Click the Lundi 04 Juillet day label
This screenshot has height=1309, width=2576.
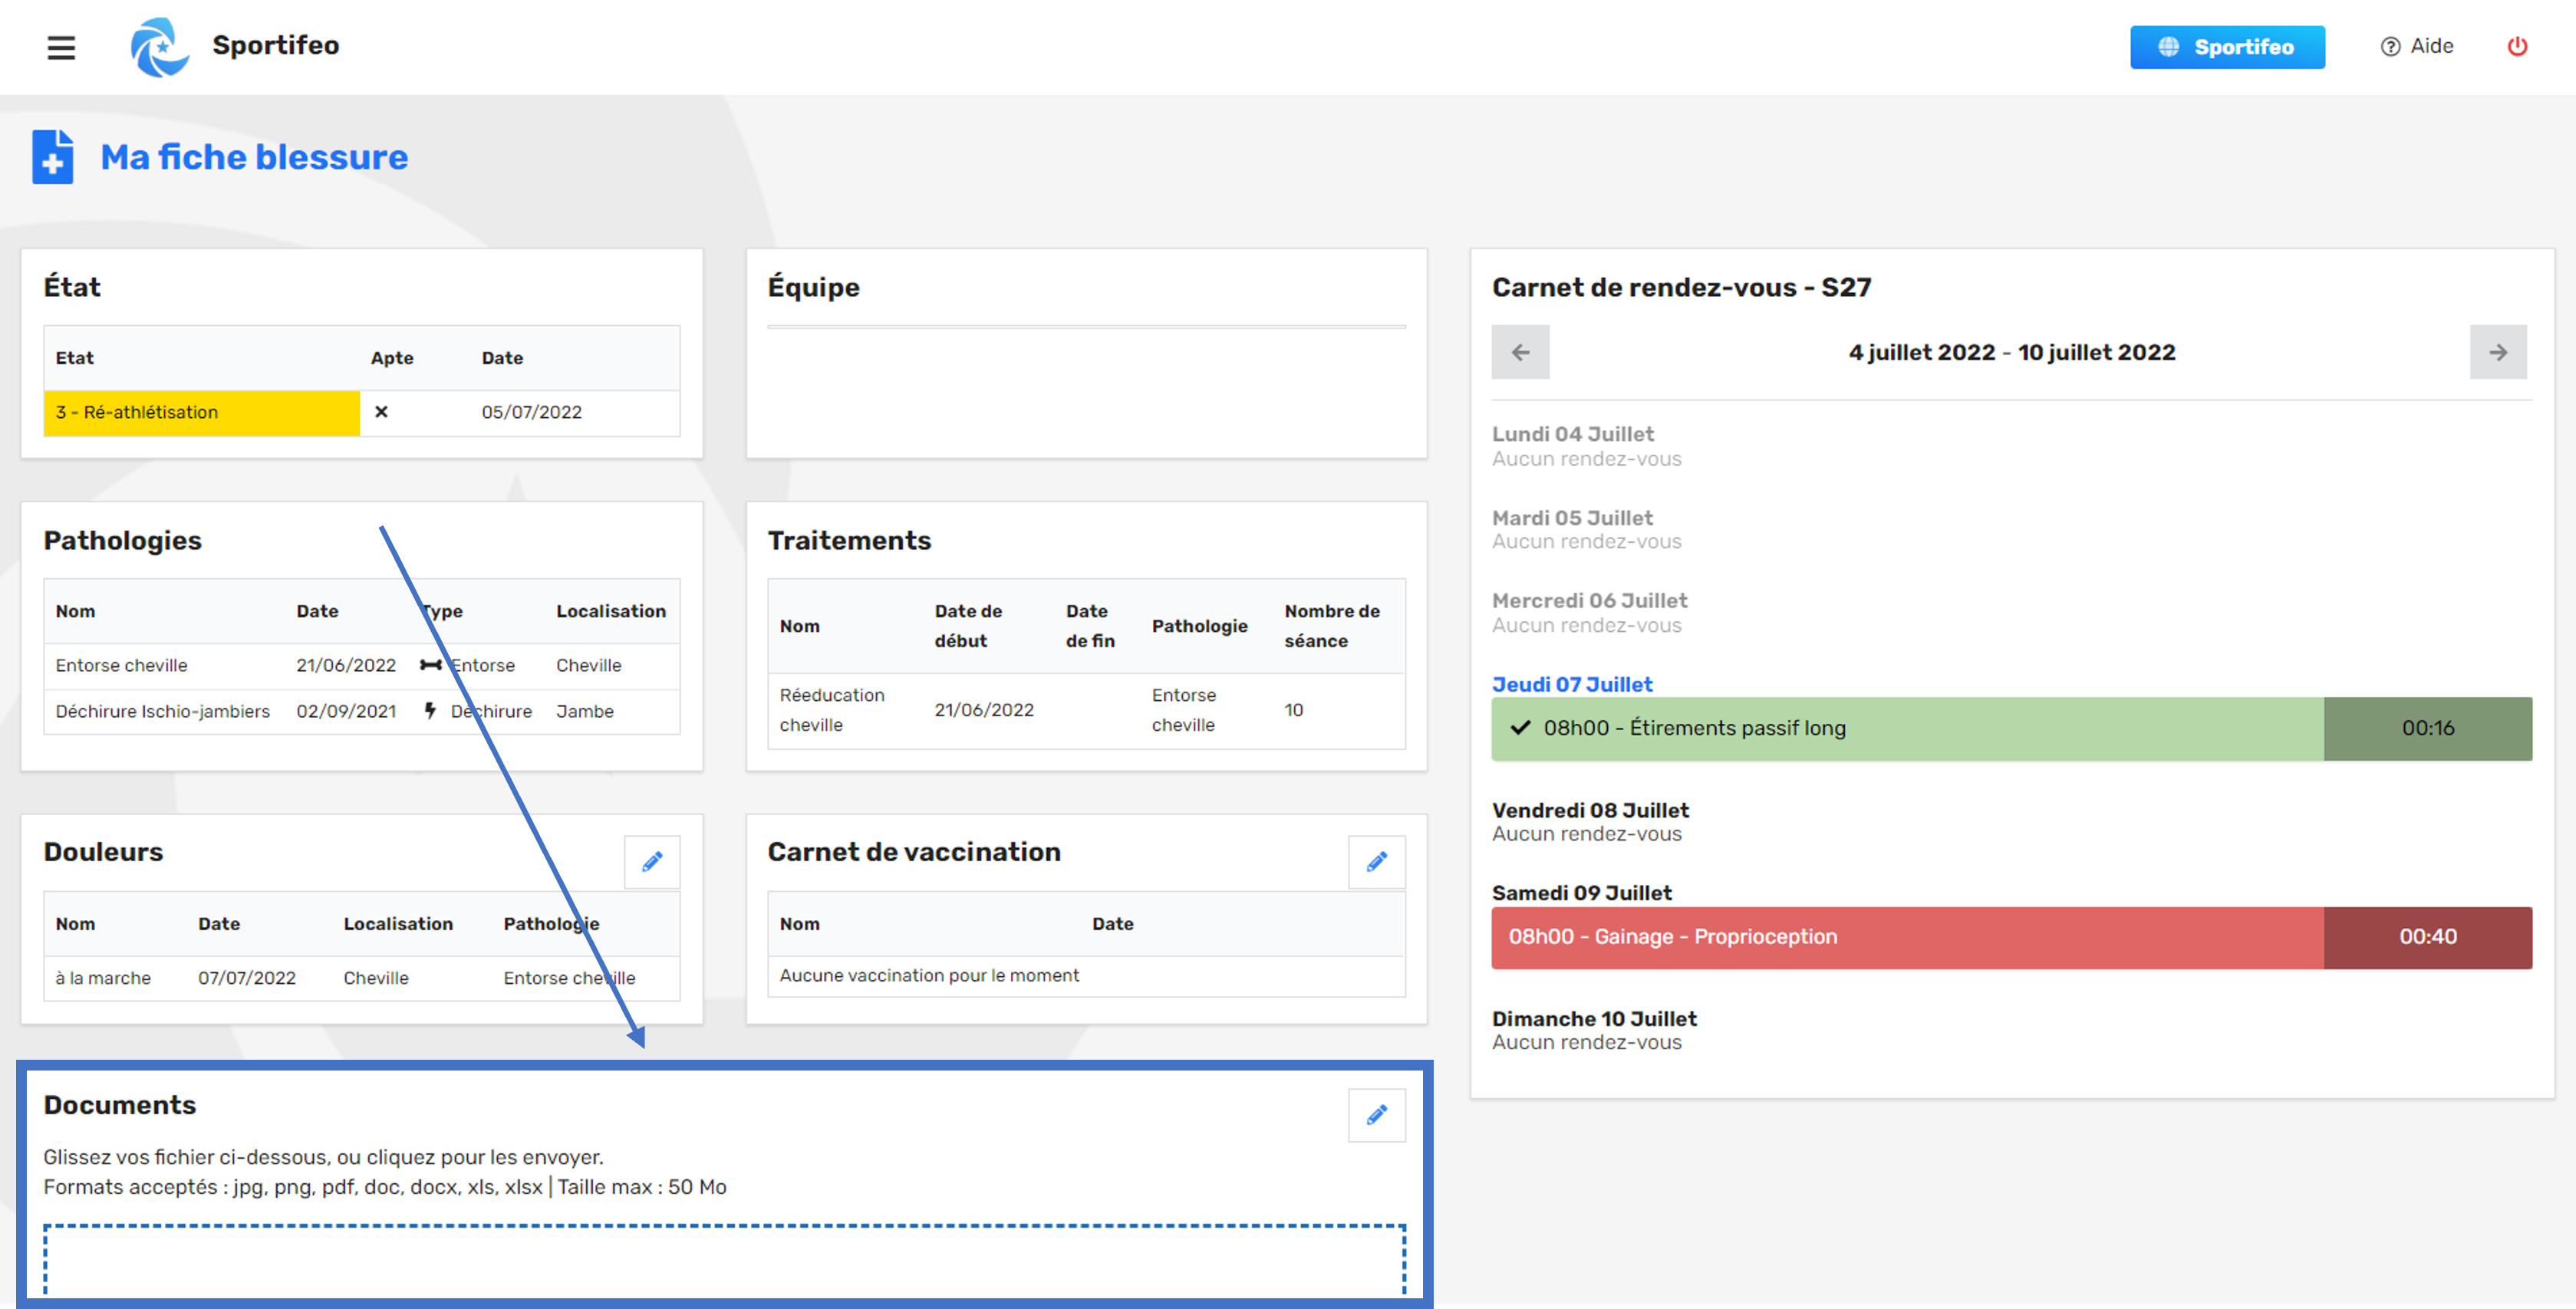tap(1573, 434)
